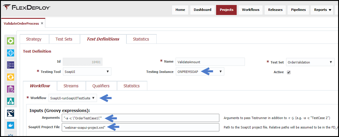
Task: Open the magenta clipboard inspection sidebar icon
Action: (11, 89)
